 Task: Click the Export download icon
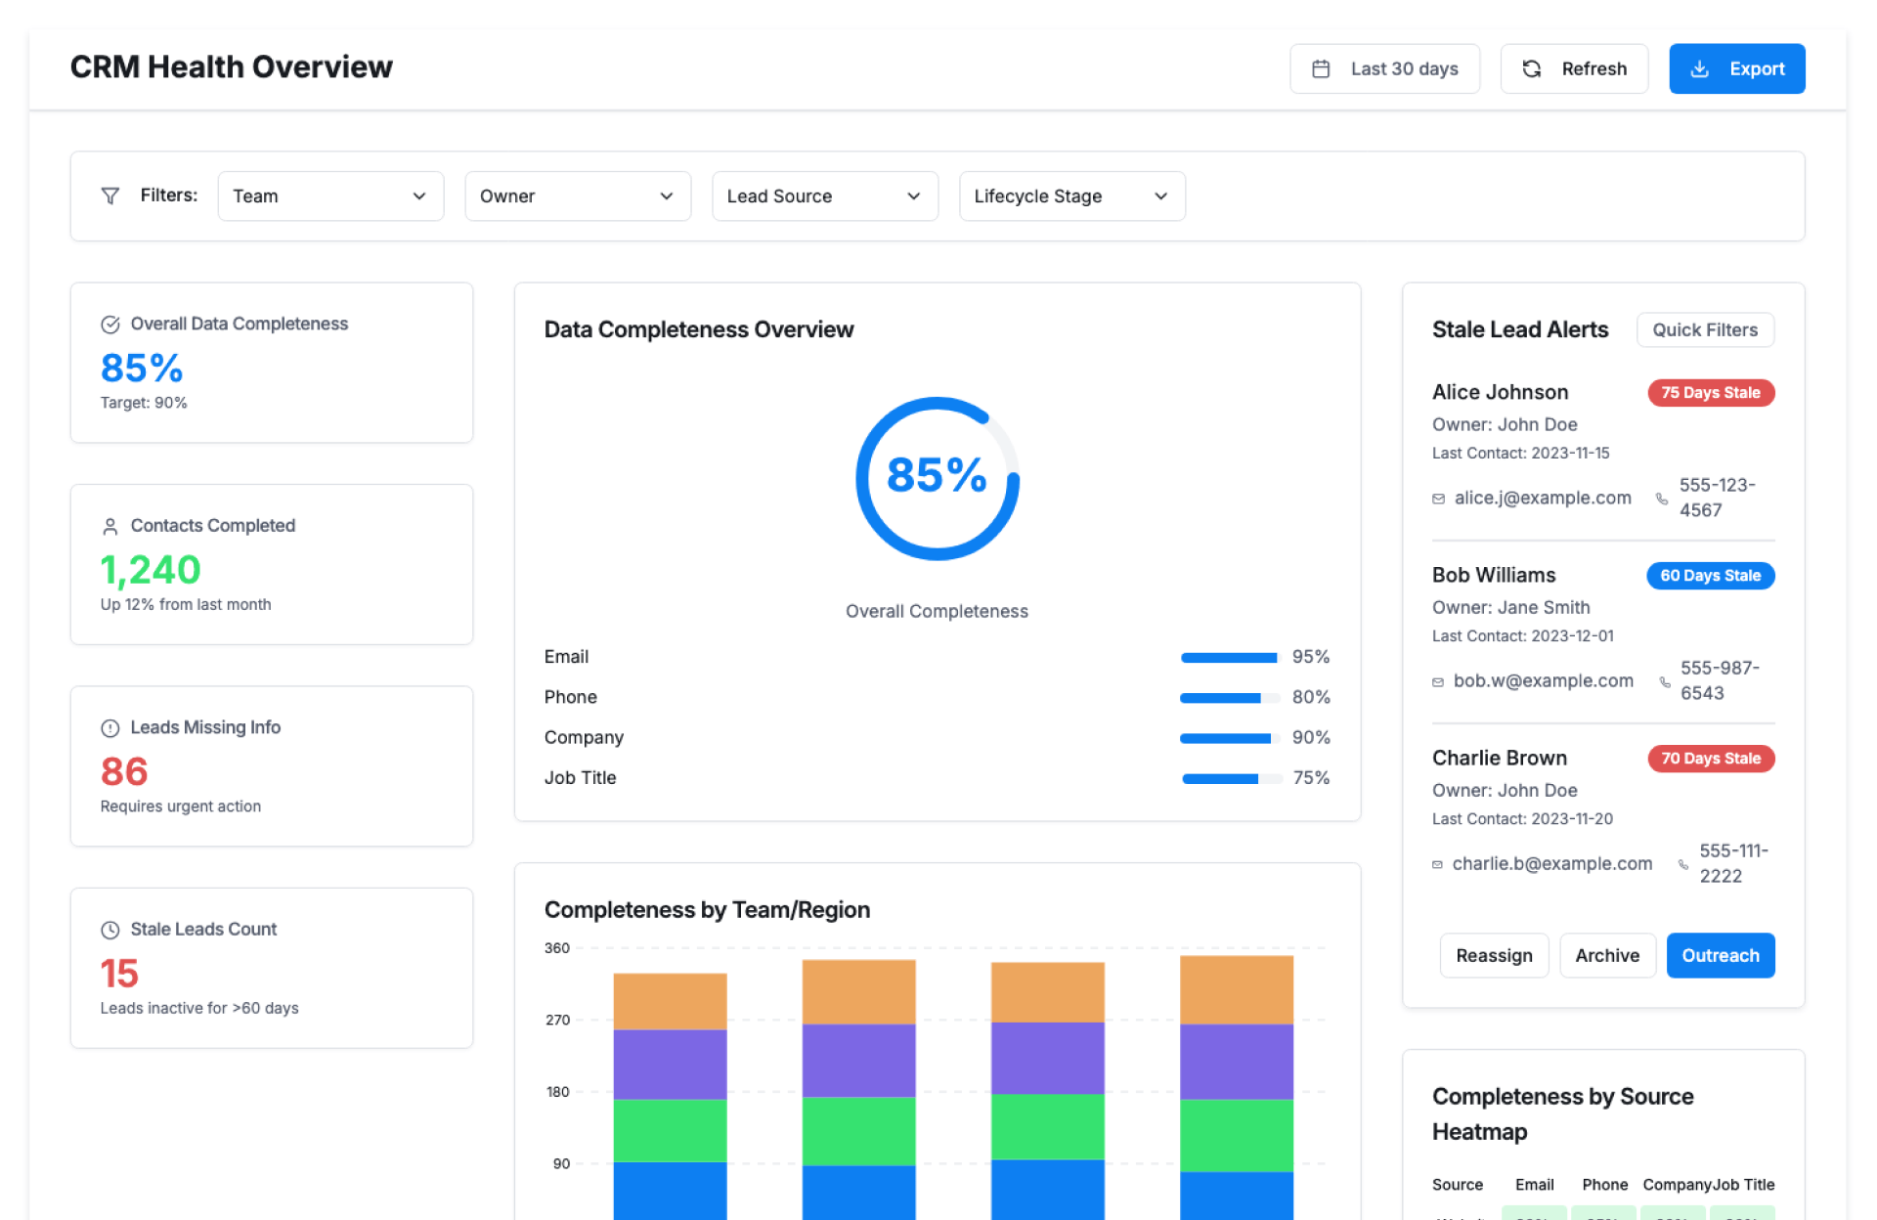(x=1700, y=69)
